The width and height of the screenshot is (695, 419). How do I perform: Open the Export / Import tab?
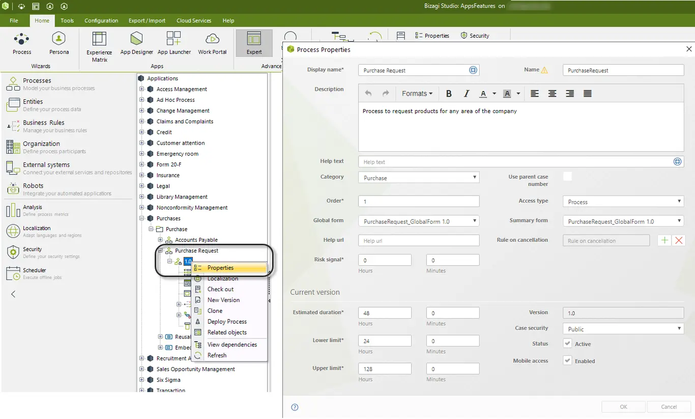[x=147, y=20]
